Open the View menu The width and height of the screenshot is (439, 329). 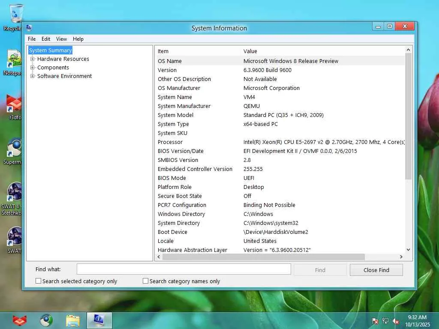[x=61, y=39]
